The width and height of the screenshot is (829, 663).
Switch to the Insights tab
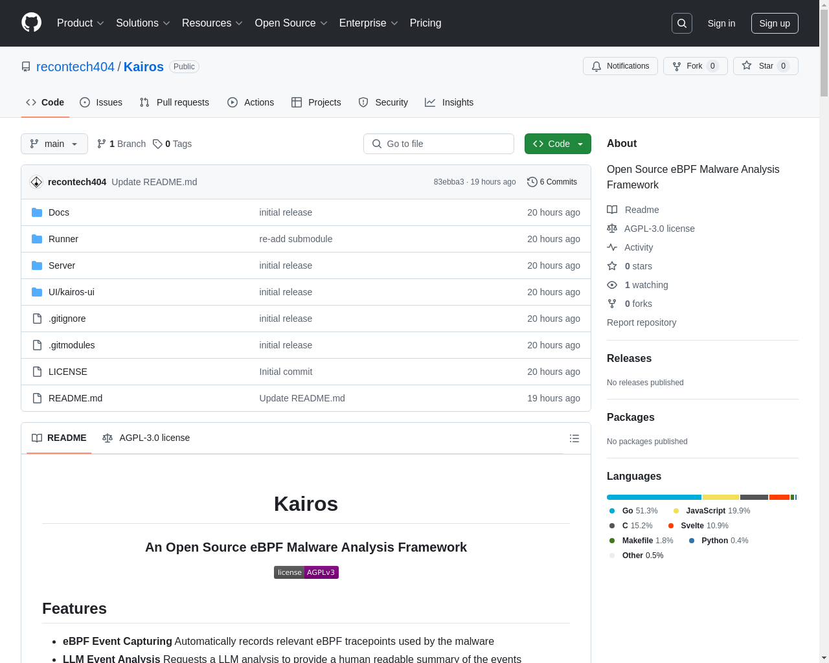pyautogui.click(x=449, y=102)
